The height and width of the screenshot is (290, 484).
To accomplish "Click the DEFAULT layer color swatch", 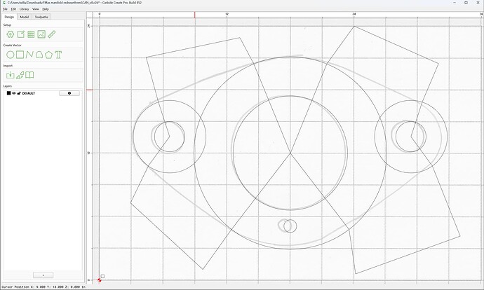I will [8, 93].
